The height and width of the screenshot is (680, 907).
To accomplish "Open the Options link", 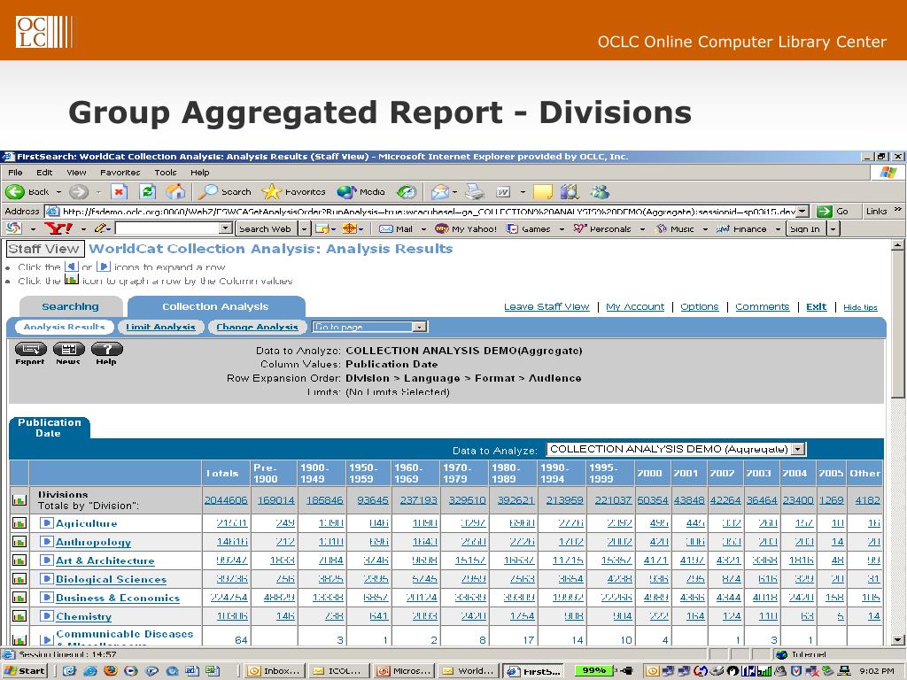I will pyautogui.click(x=700, y=306).
